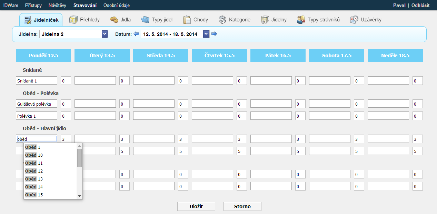Click the Chody clipboard icon
Viewport: 437px width, 214px height.
click(x=187, y=20)
